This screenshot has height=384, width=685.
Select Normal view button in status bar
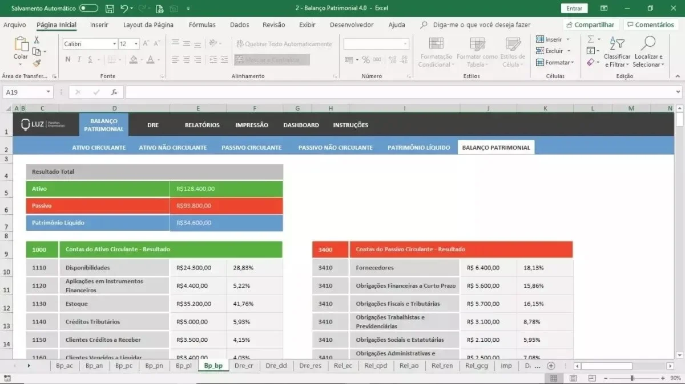(x=554, y=378)
